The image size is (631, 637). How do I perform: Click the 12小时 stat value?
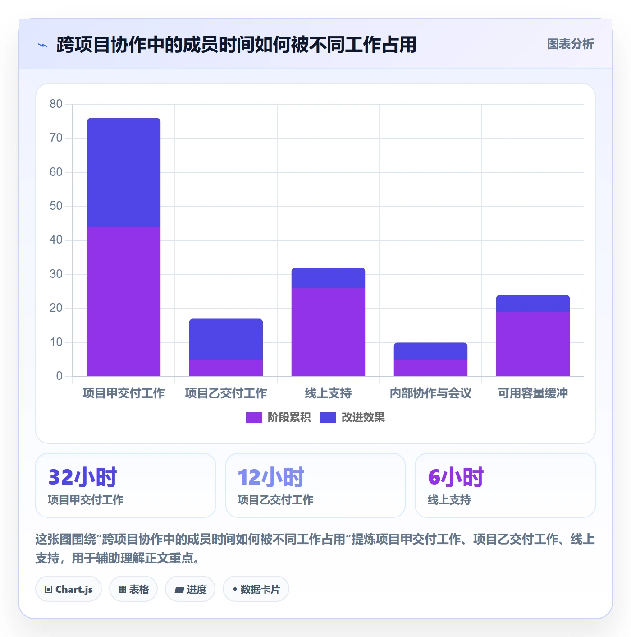271,477
